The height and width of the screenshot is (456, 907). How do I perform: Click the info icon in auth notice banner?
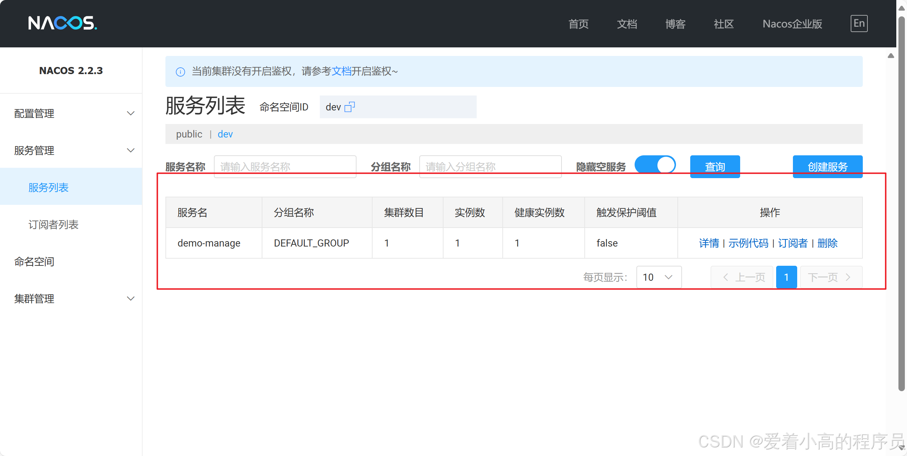(180, 72)
